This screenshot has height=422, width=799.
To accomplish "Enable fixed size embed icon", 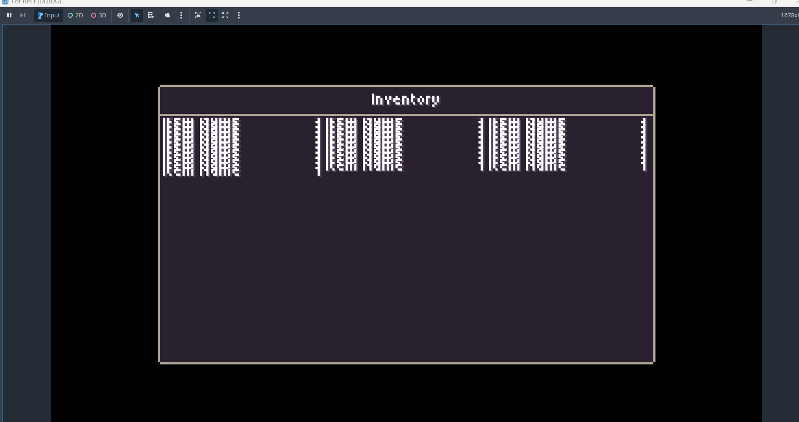I will [198, 15].
